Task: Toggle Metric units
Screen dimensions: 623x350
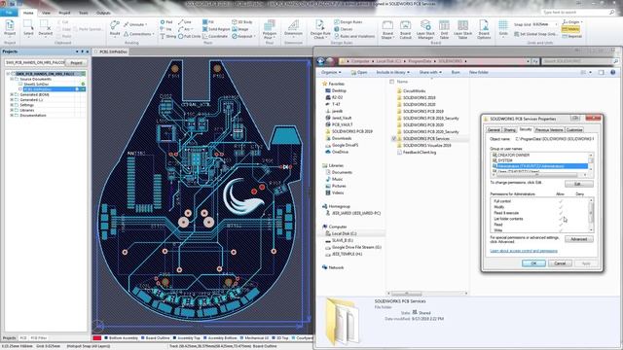Action: pos(570,29)
